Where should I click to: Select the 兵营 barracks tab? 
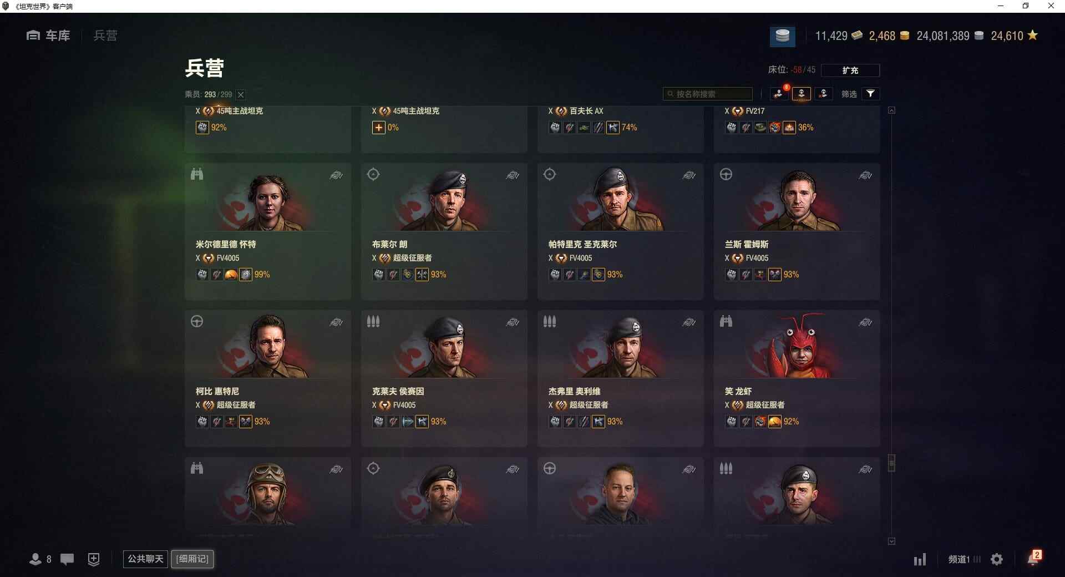[105, 36]
